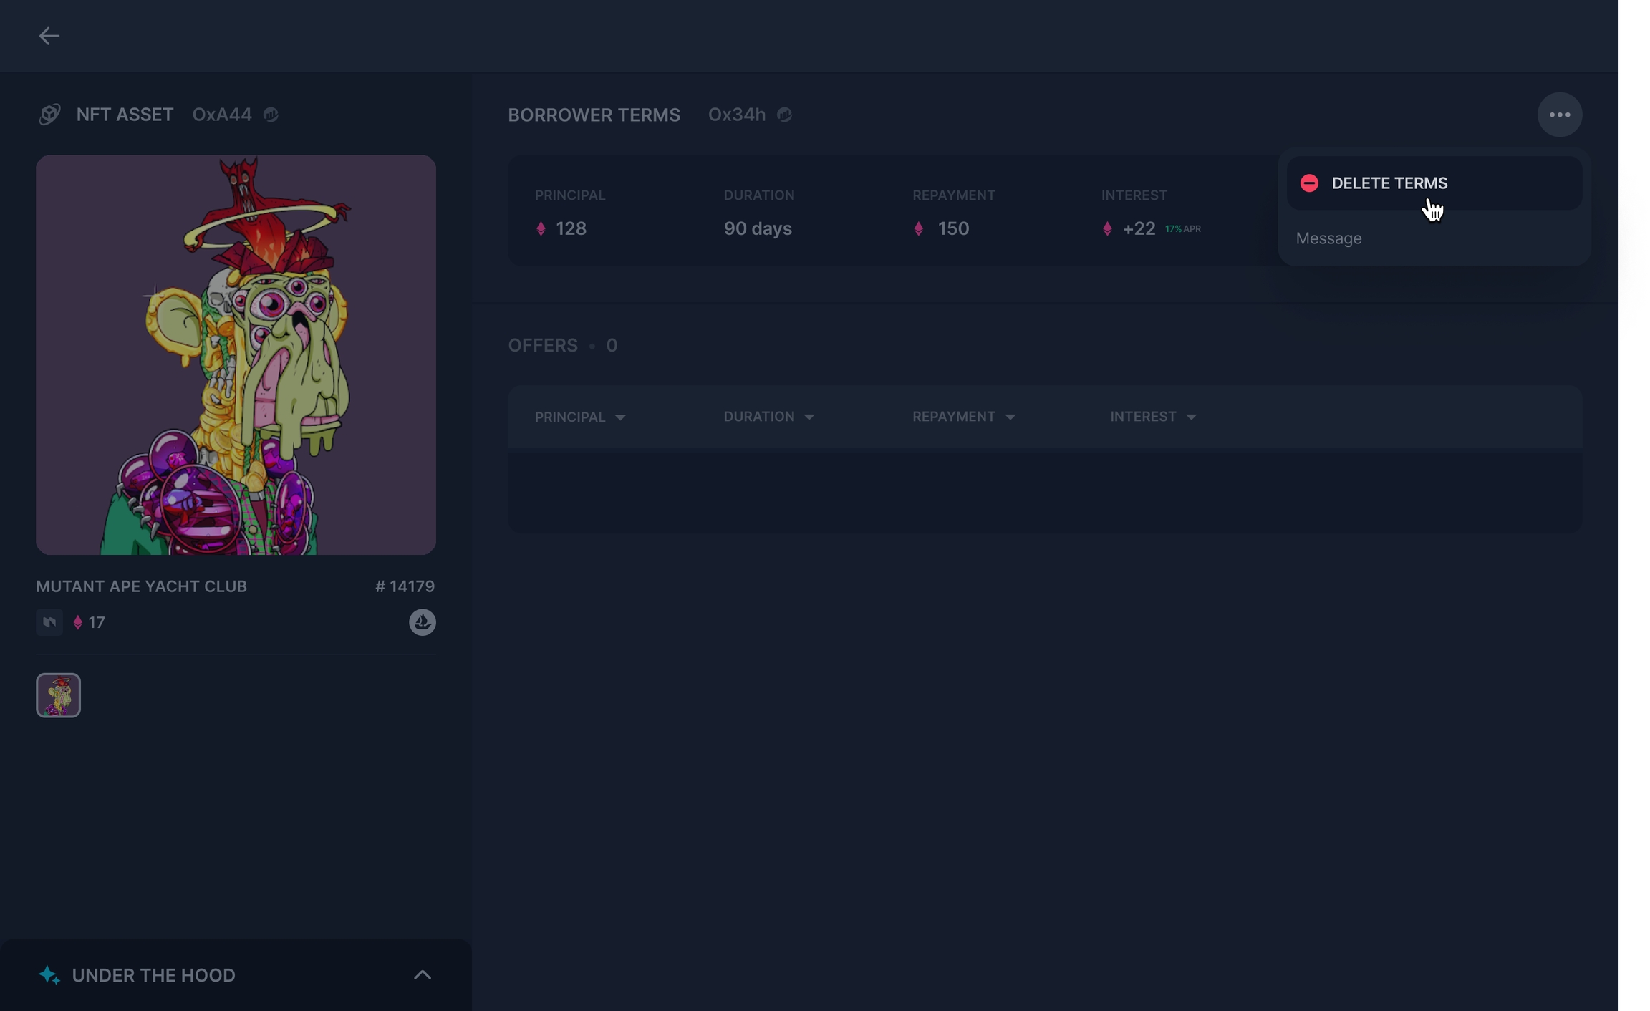Sort offers by Duration dropdown arrow
Viewport: 1650px width, 1011px height.
pos(809,417)
